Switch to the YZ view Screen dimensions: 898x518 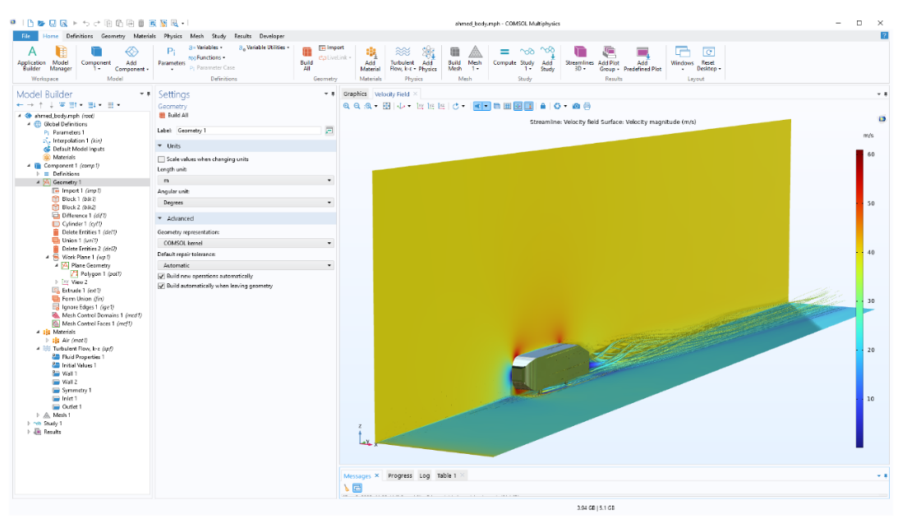[x=431, y=106]
